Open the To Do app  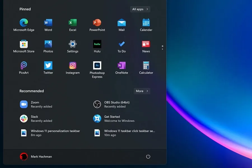click(122, 46)
